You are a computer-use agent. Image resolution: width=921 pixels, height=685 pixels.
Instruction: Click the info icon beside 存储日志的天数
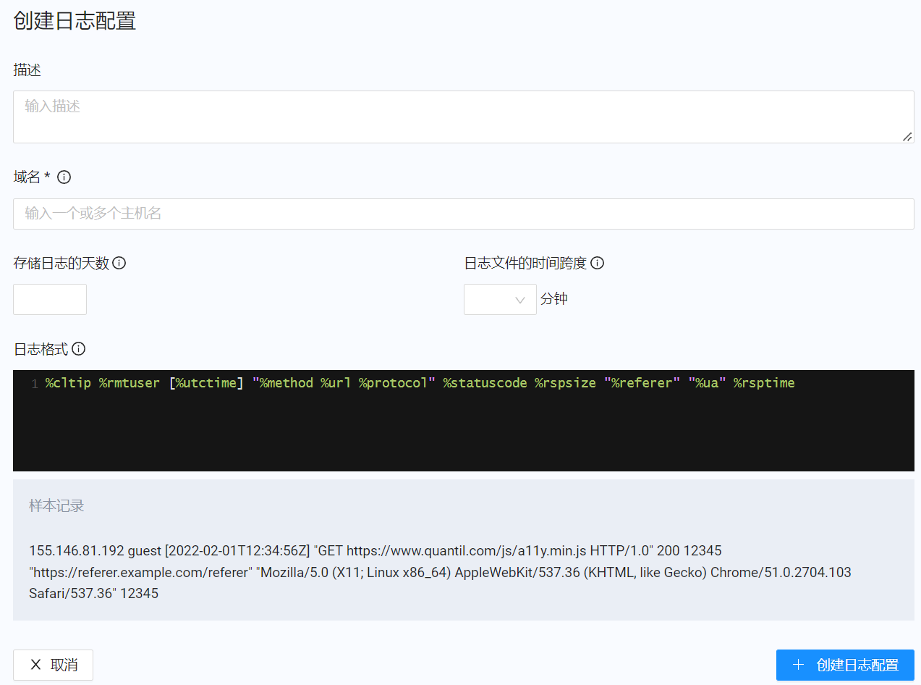click(119, 263)
